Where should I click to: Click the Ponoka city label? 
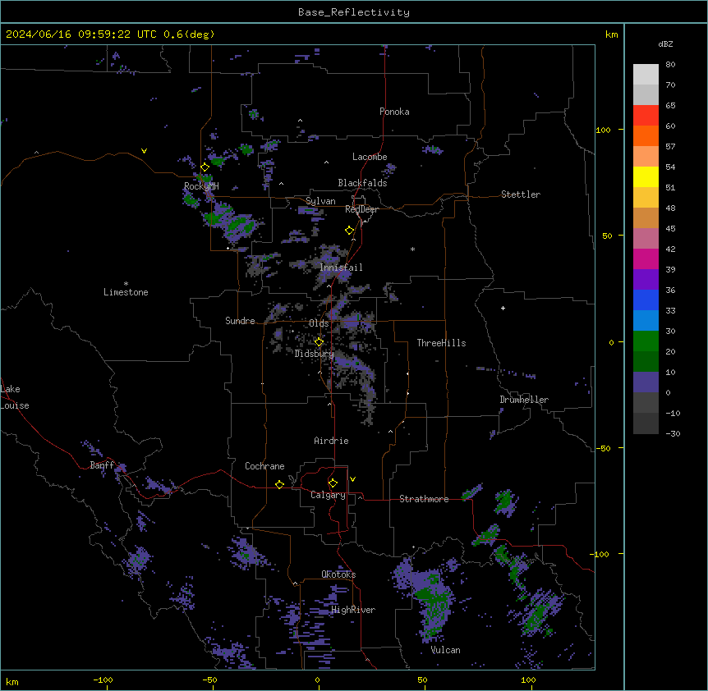click(x=394, y=112)
